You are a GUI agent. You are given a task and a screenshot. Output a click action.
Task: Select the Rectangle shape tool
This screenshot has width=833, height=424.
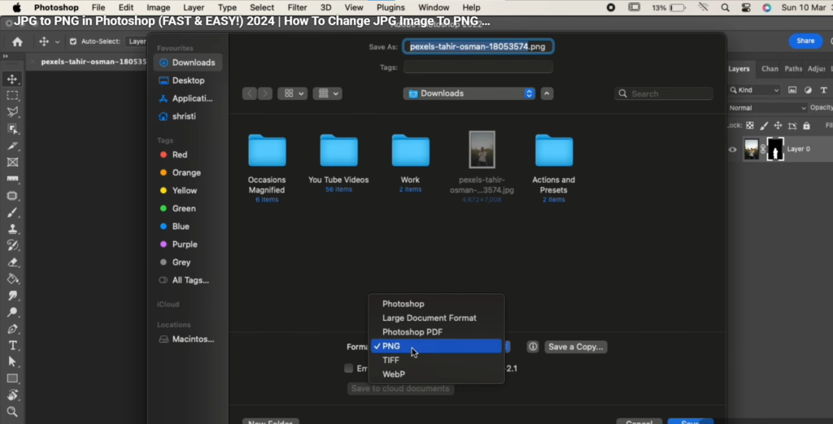12,379
